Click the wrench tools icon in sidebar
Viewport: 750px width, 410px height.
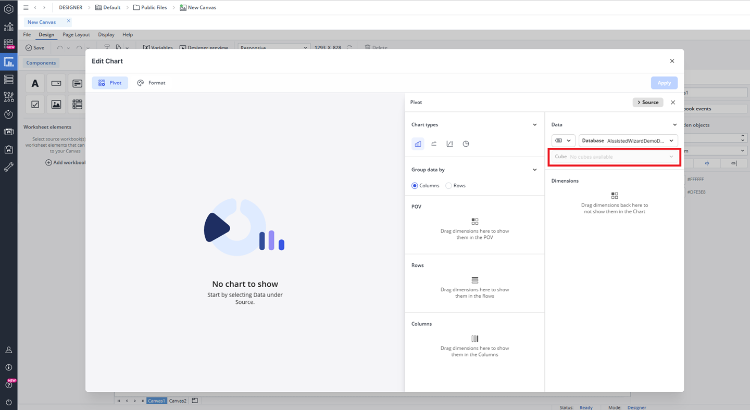click(8, 167)
